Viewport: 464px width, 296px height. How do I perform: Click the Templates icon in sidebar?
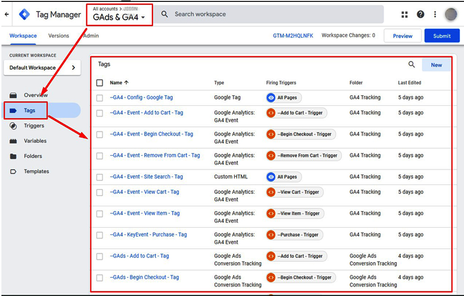(13, 172)
